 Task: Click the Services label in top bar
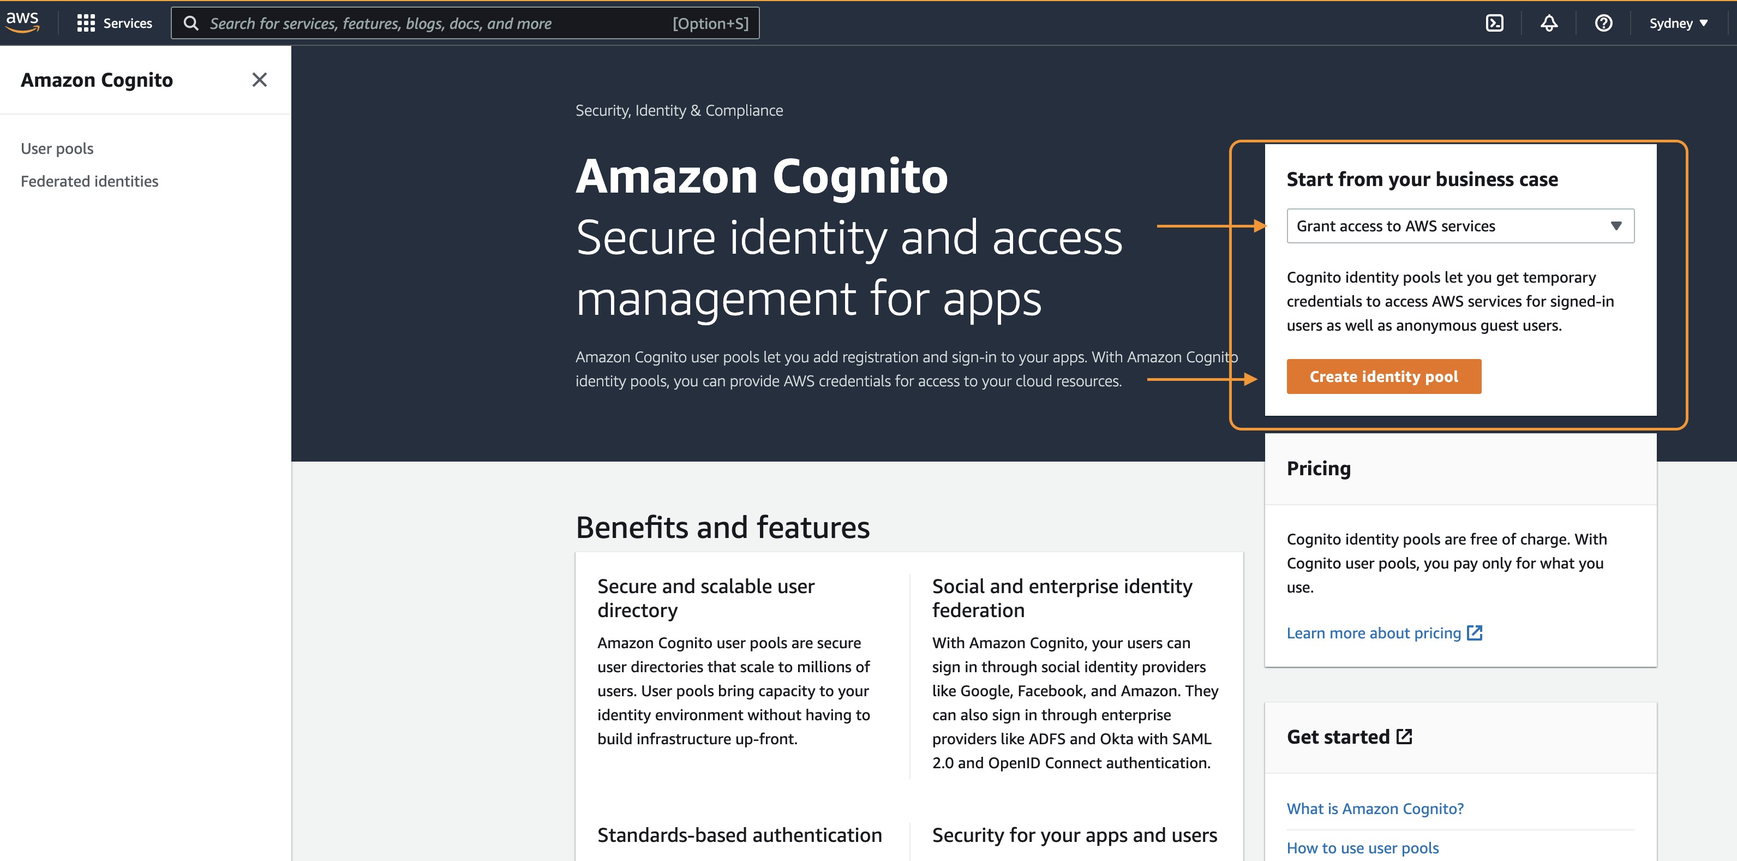(x=128, y=23)
